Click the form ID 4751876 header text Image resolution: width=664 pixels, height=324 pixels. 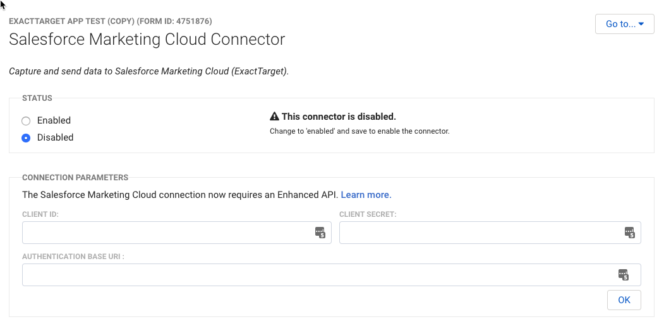pyautogui.click(x=111, y=21)
